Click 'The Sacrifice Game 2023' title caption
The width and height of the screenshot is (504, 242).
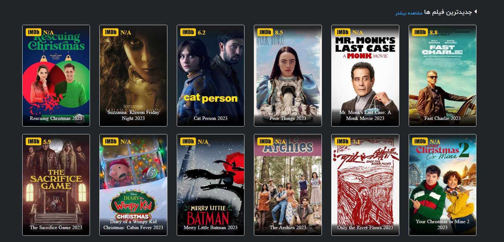(56, 228)
